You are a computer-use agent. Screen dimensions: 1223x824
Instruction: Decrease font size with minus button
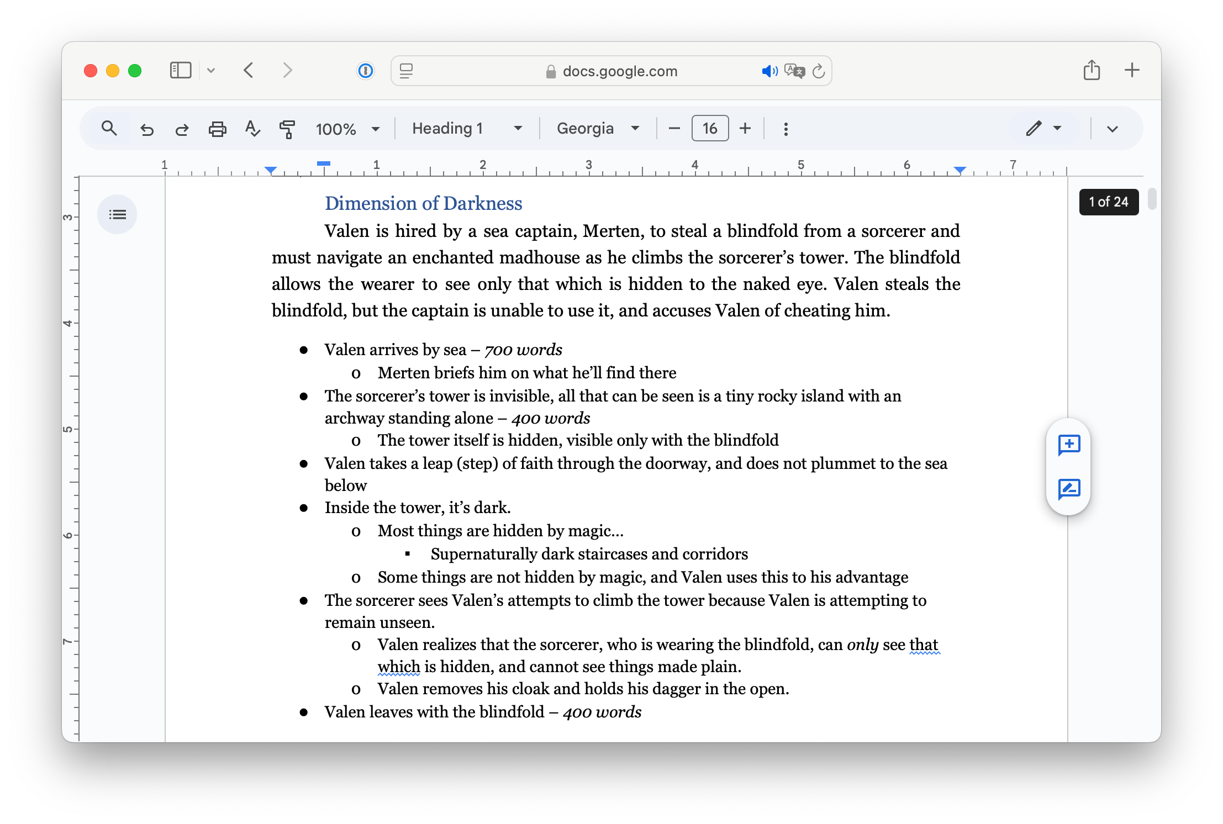coord(674,129)
